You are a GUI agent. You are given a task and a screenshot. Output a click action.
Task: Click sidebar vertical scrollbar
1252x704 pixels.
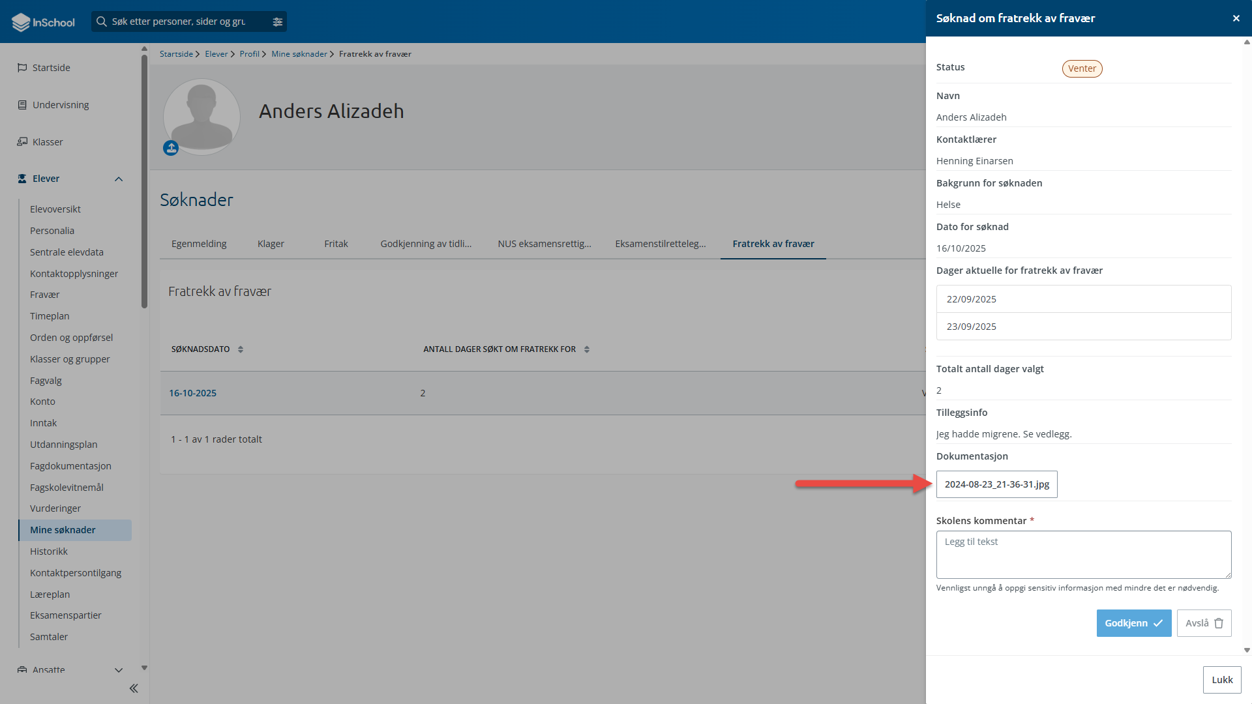(144, 181)
